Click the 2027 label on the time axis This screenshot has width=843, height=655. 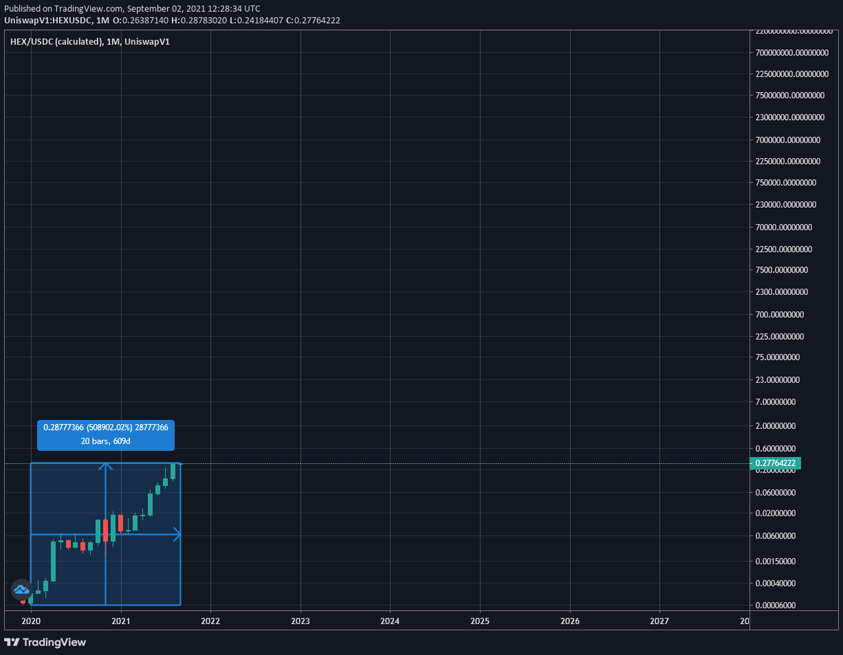[x=660, y=621]
